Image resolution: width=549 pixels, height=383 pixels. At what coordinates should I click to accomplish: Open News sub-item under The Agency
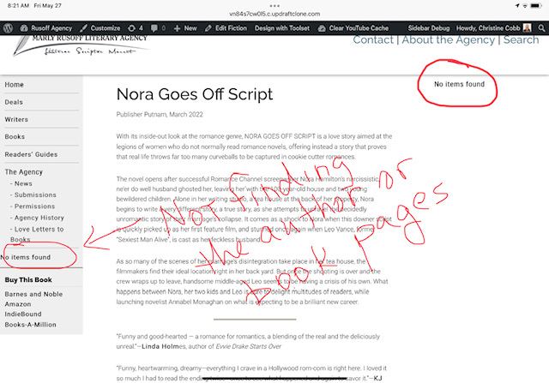coord(21,183)
